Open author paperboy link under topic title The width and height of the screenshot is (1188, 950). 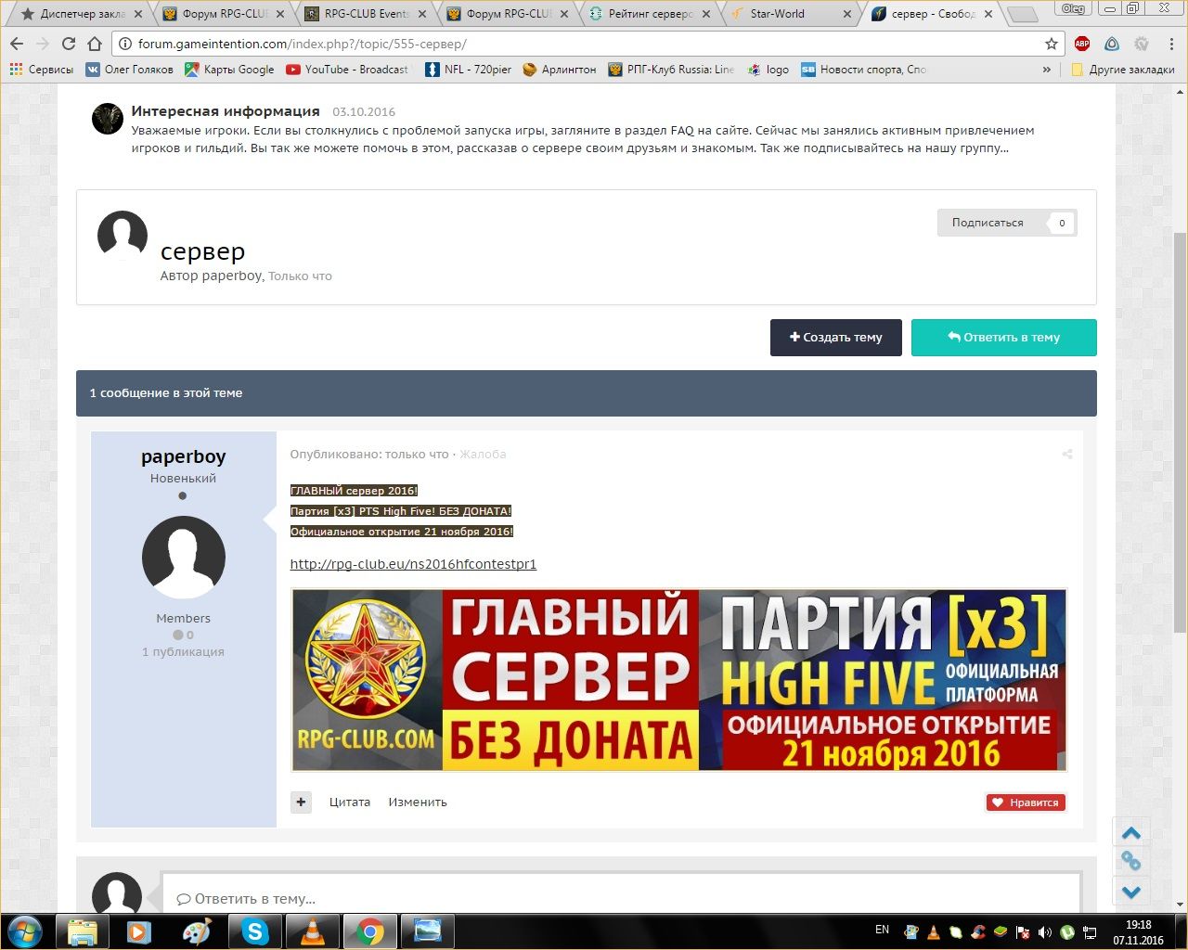[x=232, y=276]
